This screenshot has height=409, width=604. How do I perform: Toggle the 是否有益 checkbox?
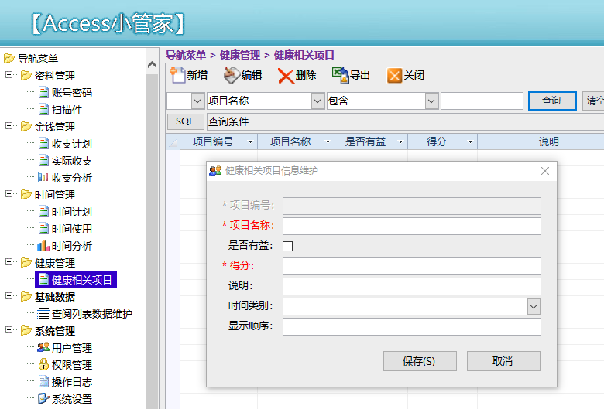point(288,246)
